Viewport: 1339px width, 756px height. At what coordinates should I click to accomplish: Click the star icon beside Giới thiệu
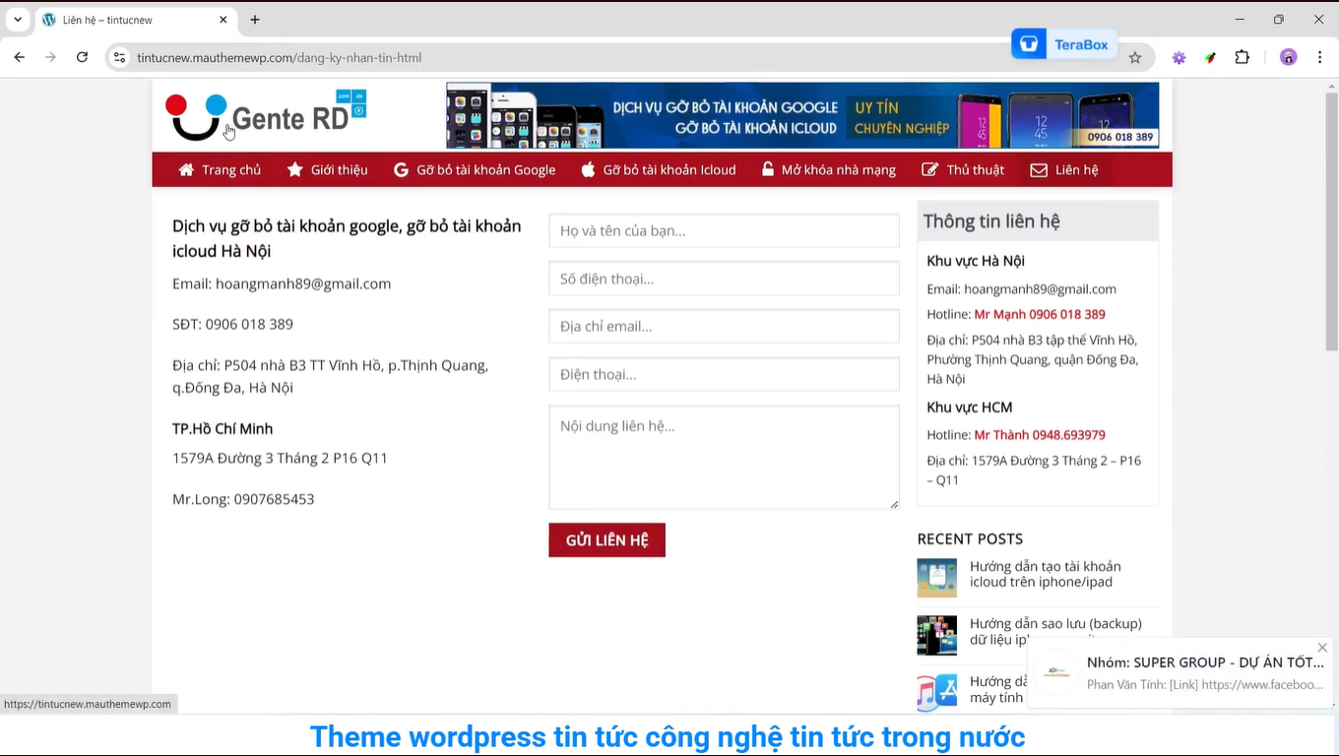pyautogui.click(x=295, y=169)
